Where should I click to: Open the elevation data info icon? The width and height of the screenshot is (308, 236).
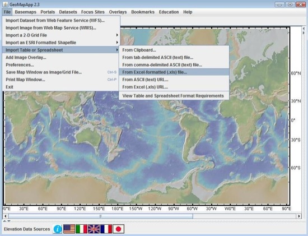tap(58, 229)
